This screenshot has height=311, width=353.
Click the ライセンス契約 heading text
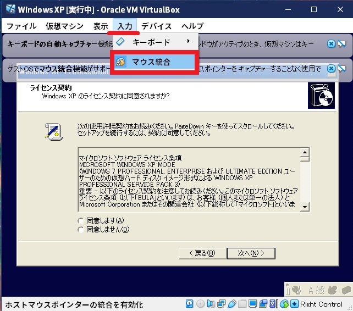[x=51, y=87]
